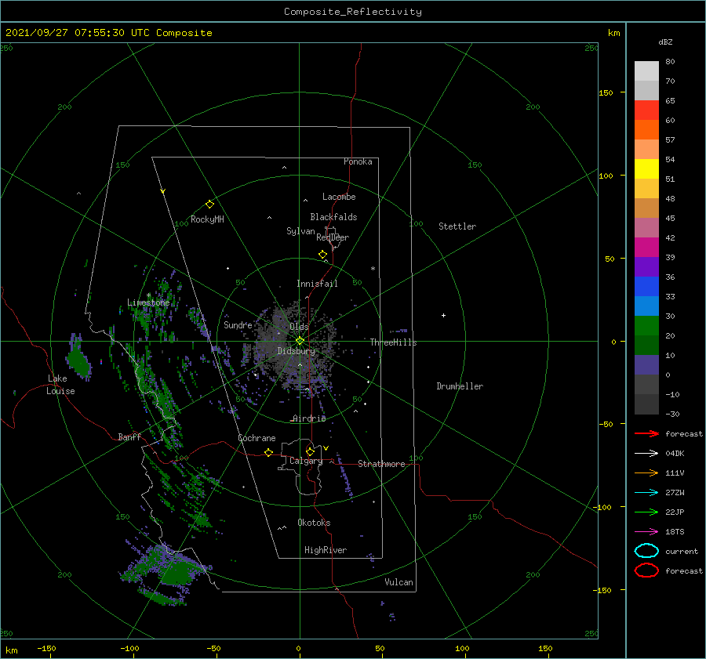Click the white plus marker near Drumheller

[x=443, y=315]
